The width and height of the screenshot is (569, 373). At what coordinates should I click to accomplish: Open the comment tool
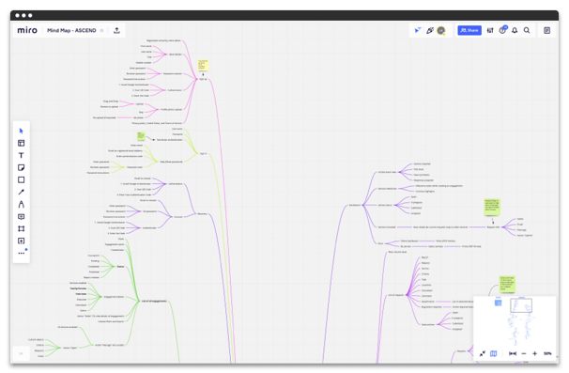[21, 216]
